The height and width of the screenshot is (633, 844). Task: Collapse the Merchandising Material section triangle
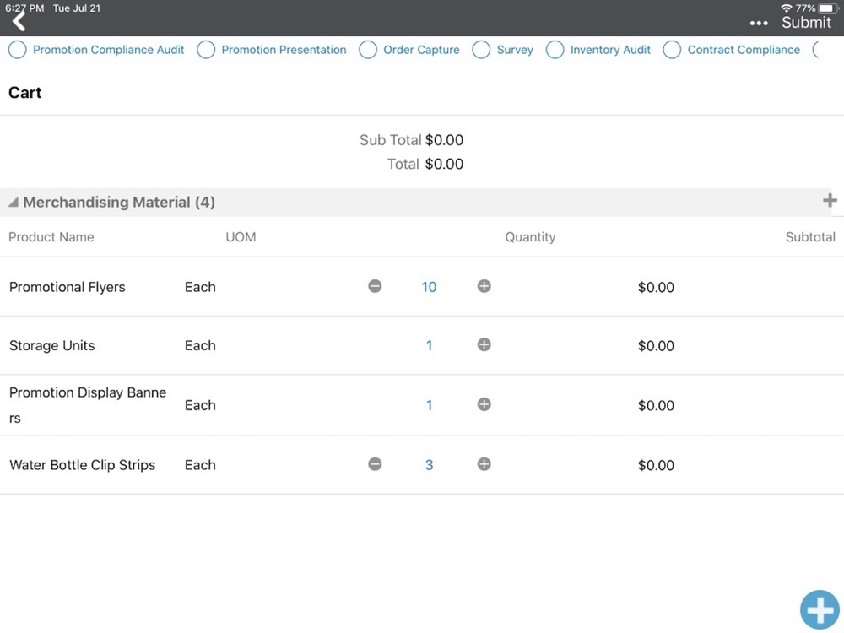point(14,203)
